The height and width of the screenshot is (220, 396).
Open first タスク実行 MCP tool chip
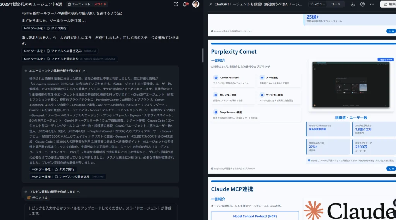pyautogui.click(x=45, y=28)
